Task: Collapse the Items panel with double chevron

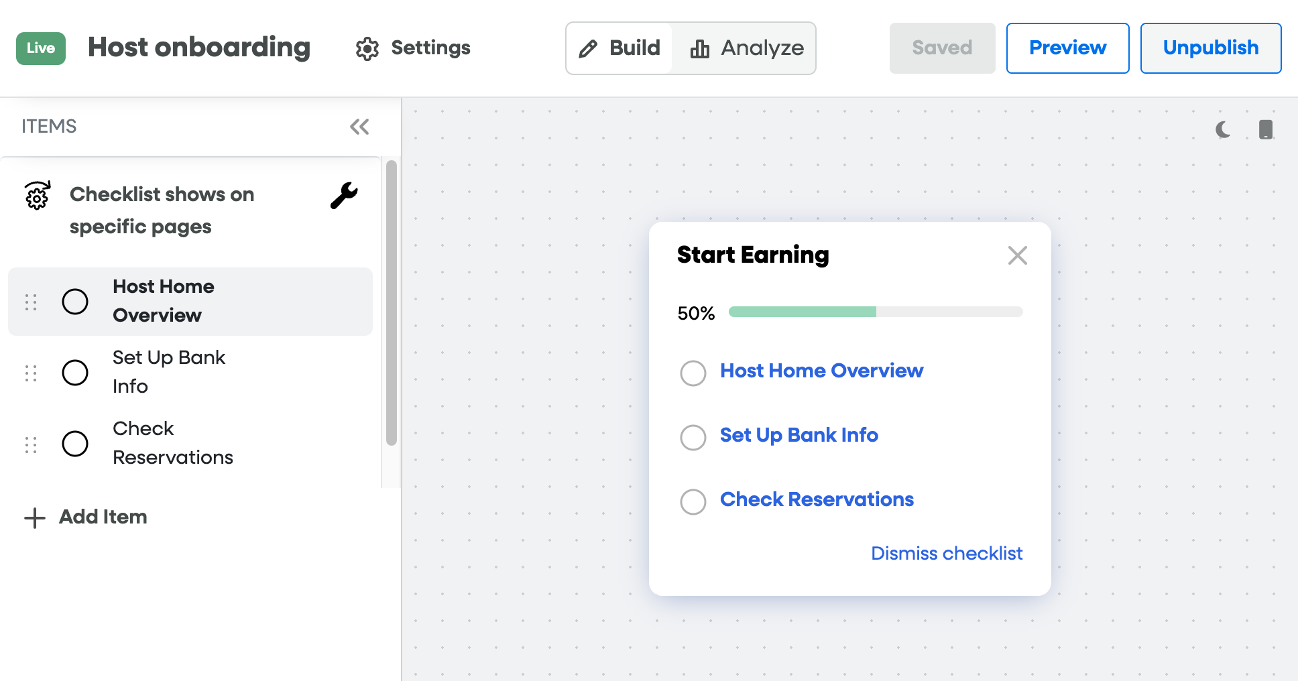Action: click(x=359, y=127)
